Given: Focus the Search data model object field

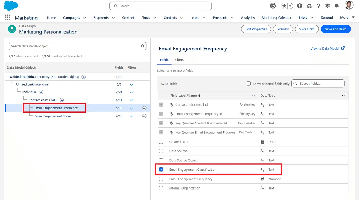Looking at the screenshot, I should pos(77,46).
